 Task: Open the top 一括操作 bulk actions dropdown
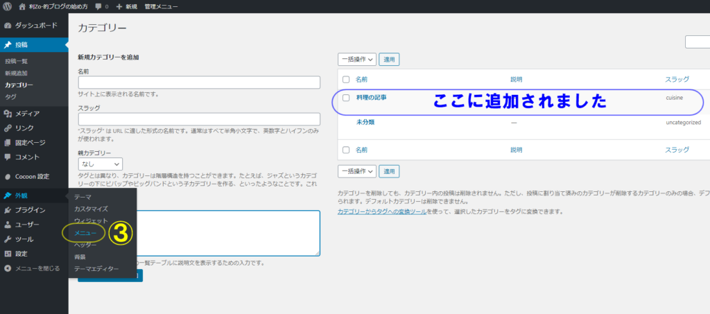(x=357, y=60)
